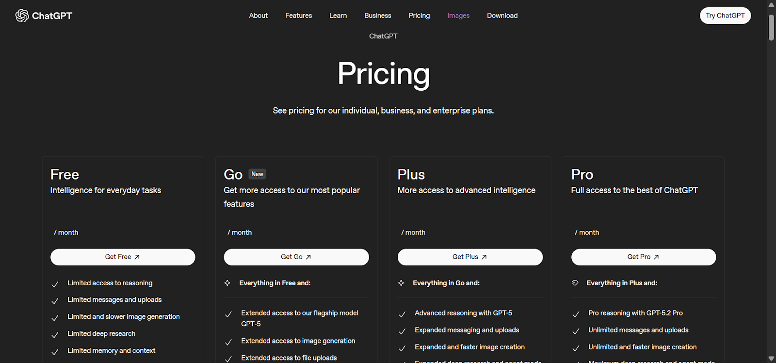
Task: Open the About menu item
Action: [259, 16]
